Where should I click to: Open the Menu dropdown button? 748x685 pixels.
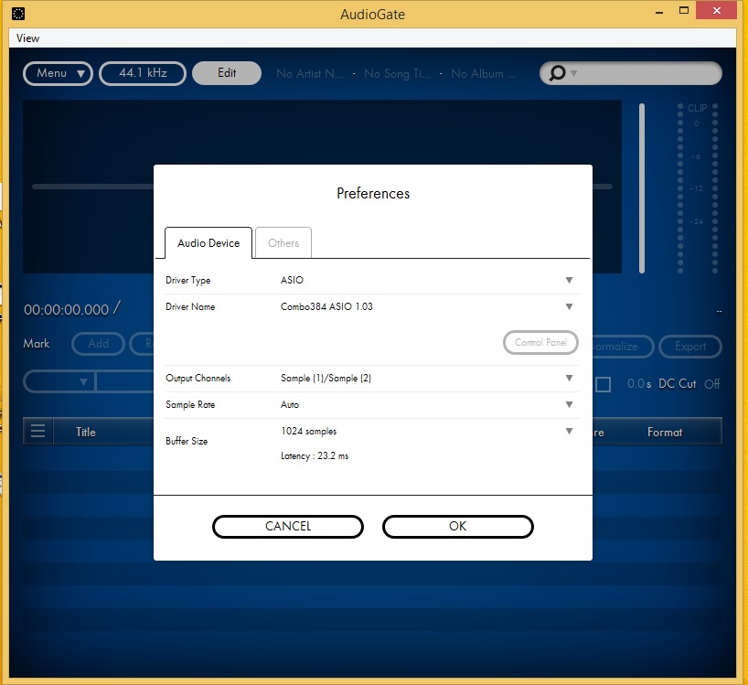pos(58,73)
